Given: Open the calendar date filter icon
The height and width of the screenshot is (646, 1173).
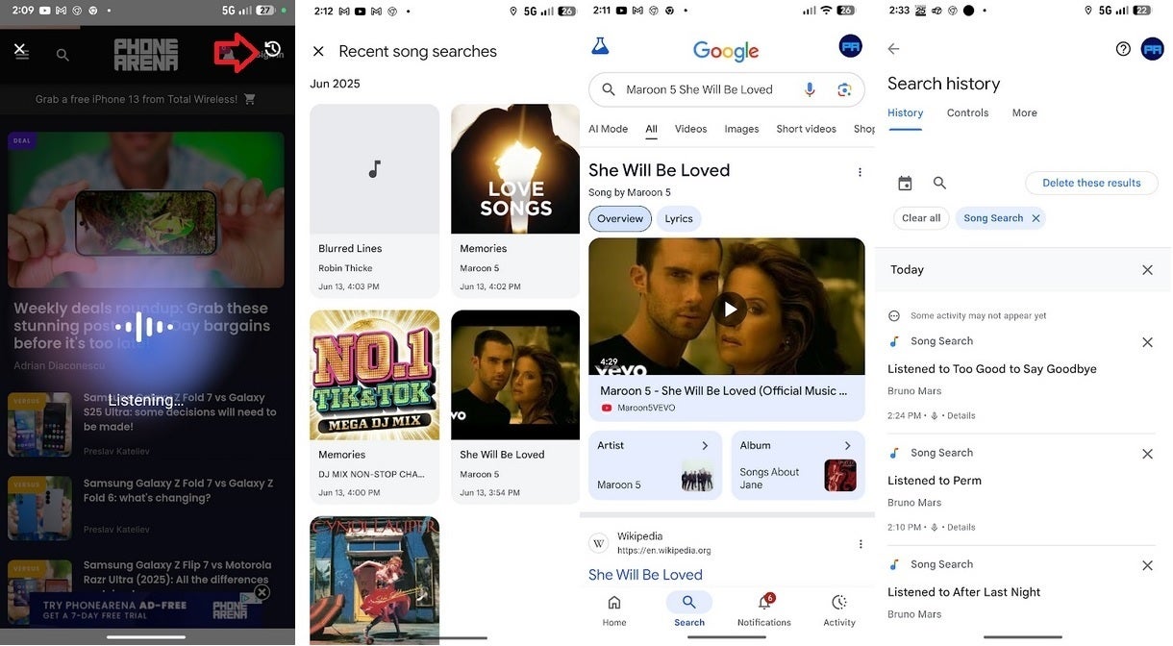Looking at the screenshot, I should (905, 183).
